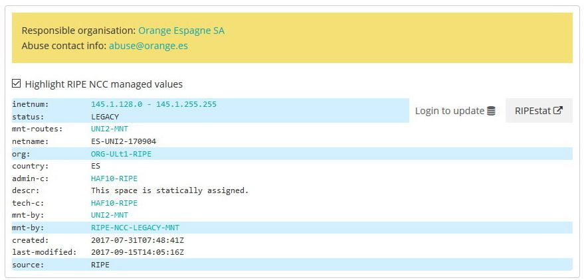Open HAF10-RIPE in the tech-c row
The image size is (584, 280).
click(x=114, y=203)
